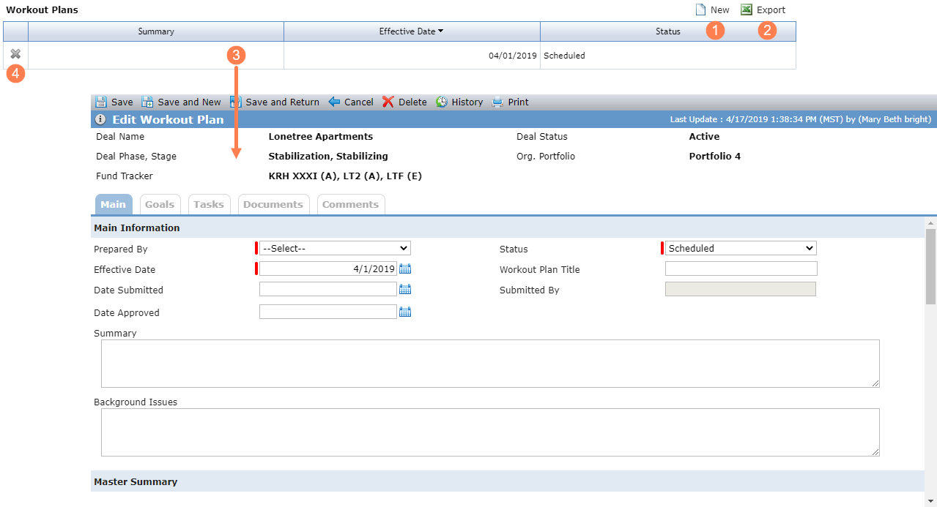Open the Status dropdown

pos(741,248)
